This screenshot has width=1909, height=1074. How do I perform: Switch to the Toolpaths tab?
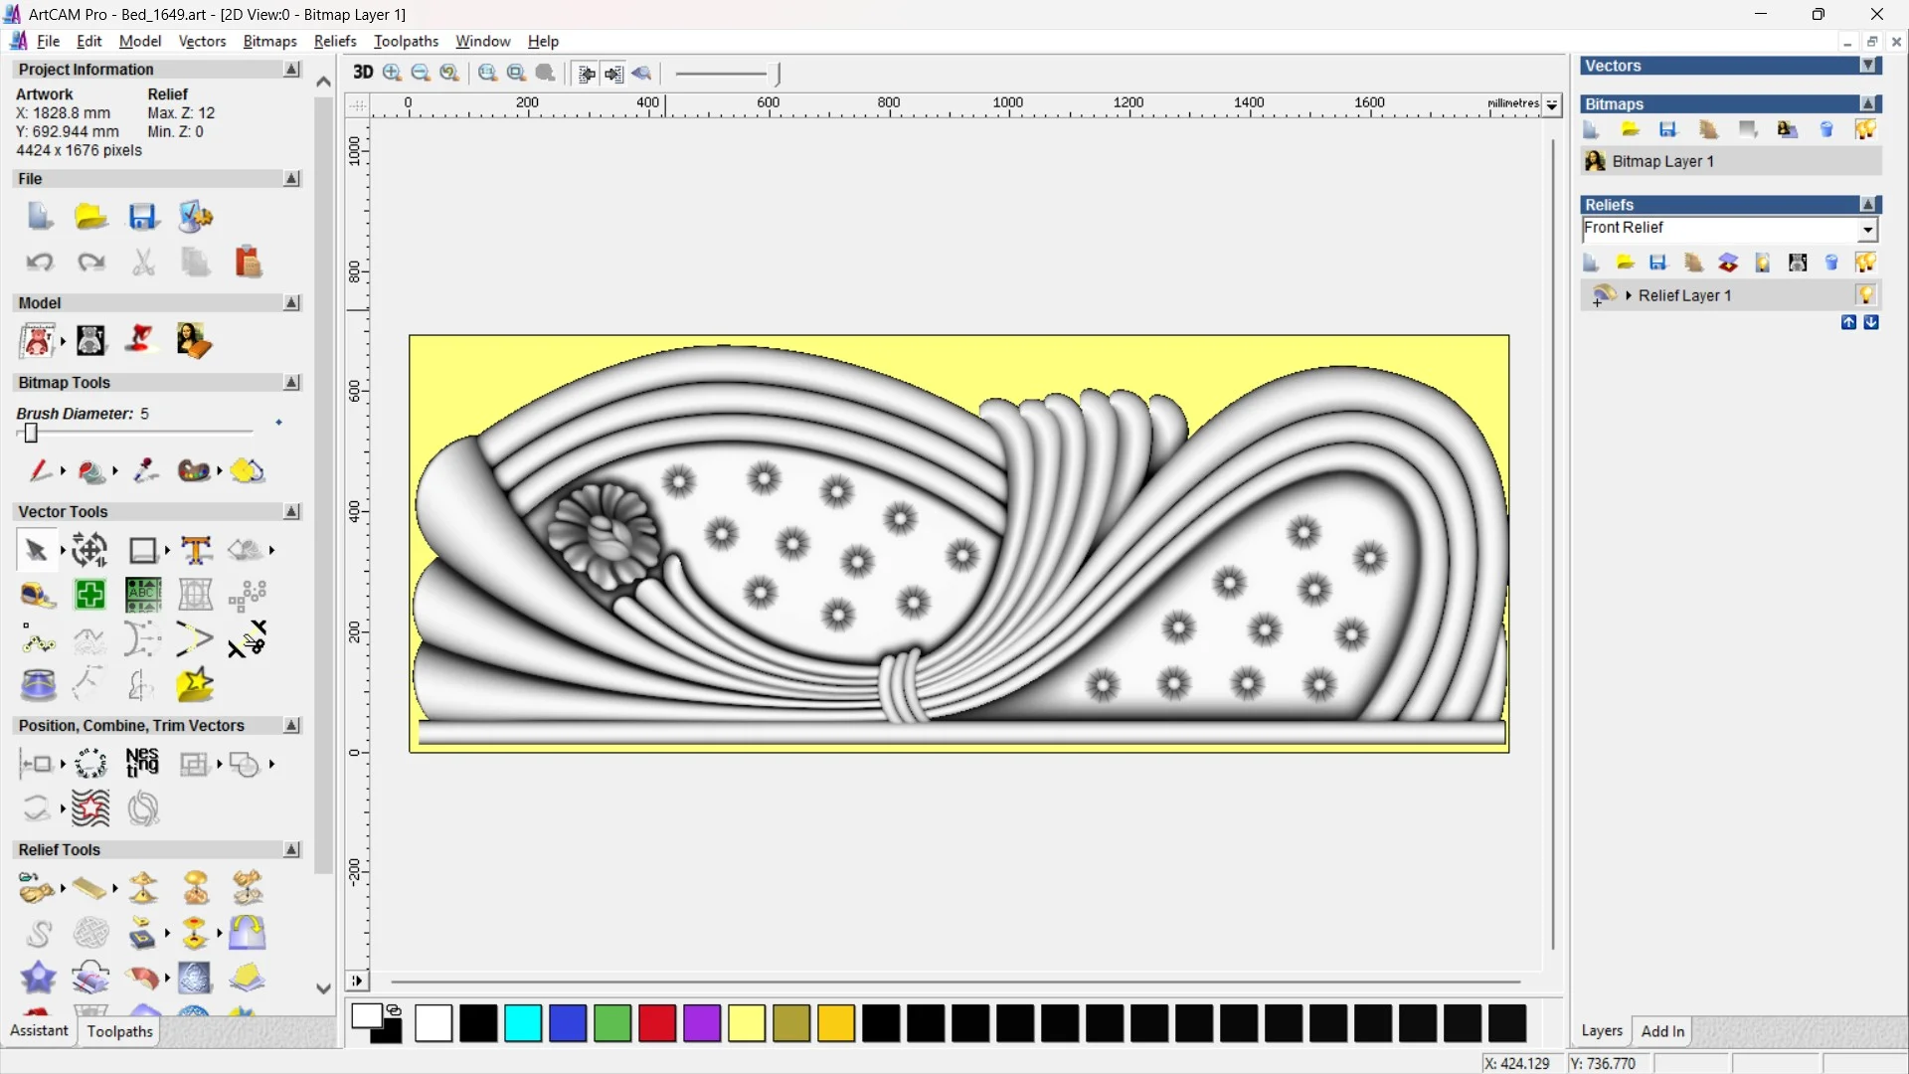click(119, 1031)
